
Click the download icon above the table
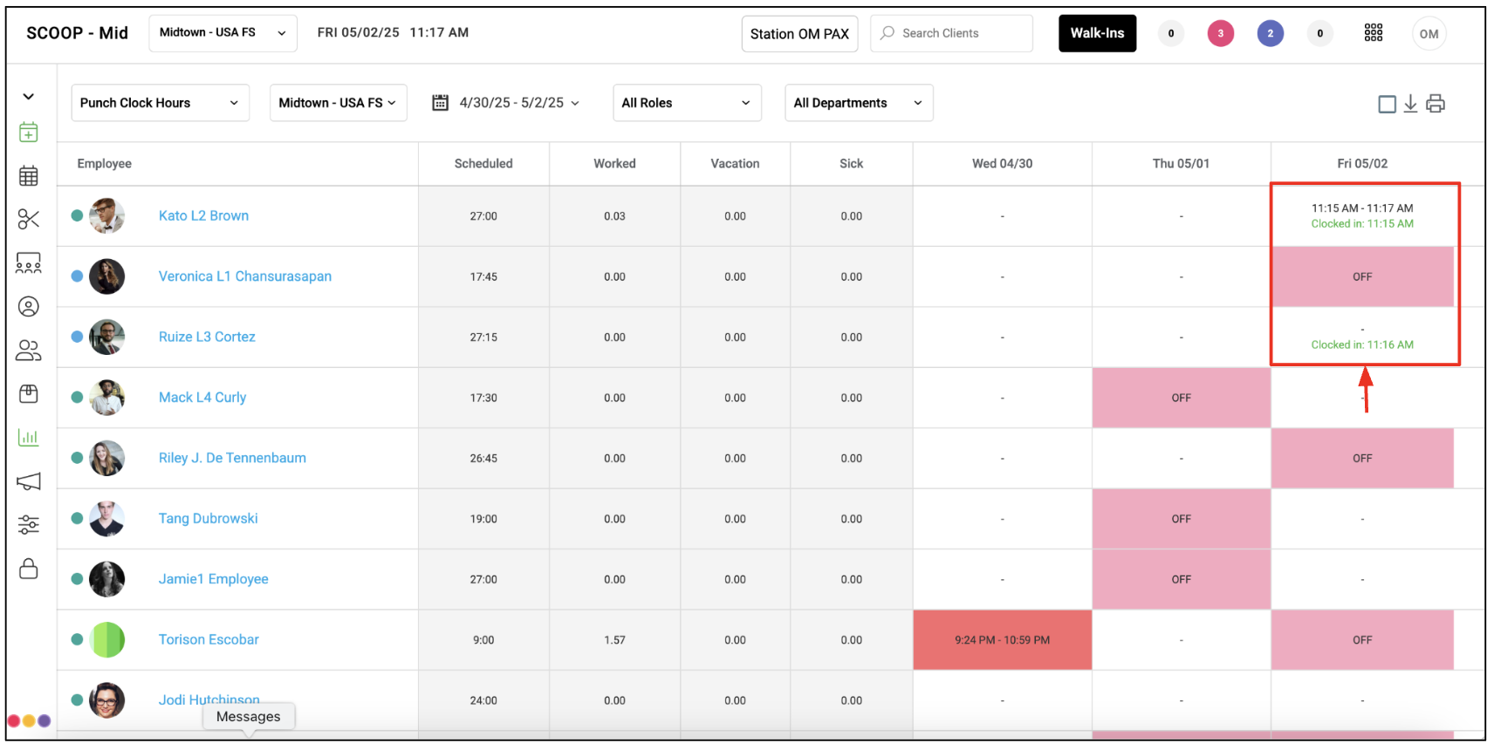1410,104
